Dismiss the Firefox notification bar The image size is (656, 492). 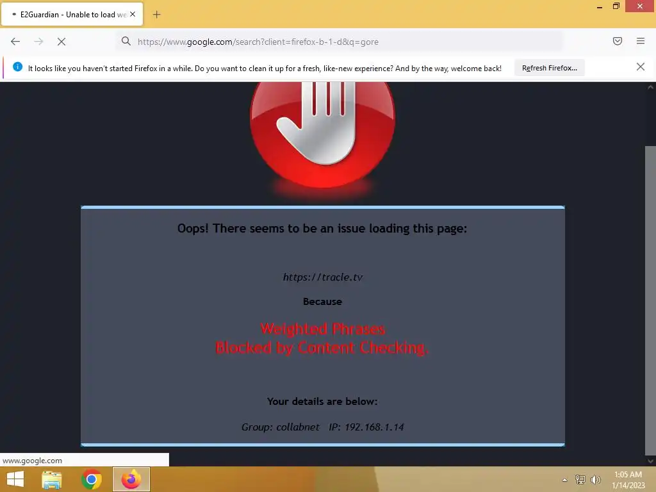641,67
